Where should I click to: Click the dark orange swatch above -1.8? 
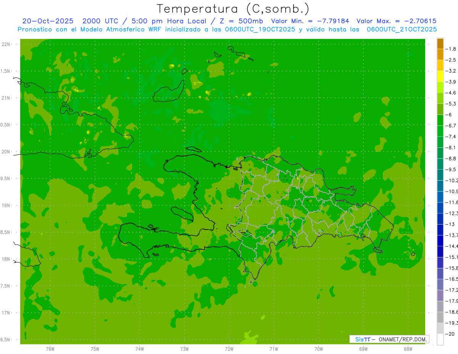pos(440,44)
